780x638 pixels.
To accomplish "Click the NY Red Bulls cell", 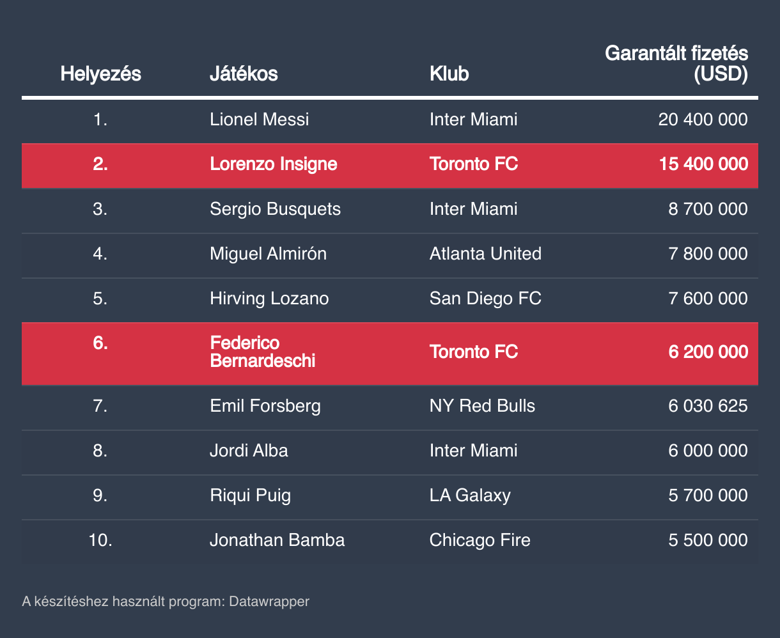I will pos(482,406).
